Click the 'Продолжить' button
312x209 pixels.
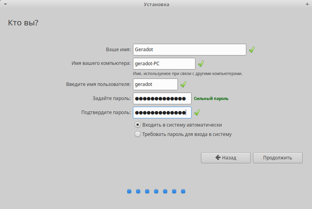pyautogui.click(x=278, y=158)
